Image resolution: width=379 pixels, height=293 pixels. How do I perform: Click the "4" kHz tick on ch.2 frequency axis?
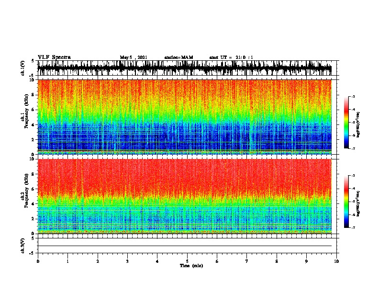coord(33,204)
